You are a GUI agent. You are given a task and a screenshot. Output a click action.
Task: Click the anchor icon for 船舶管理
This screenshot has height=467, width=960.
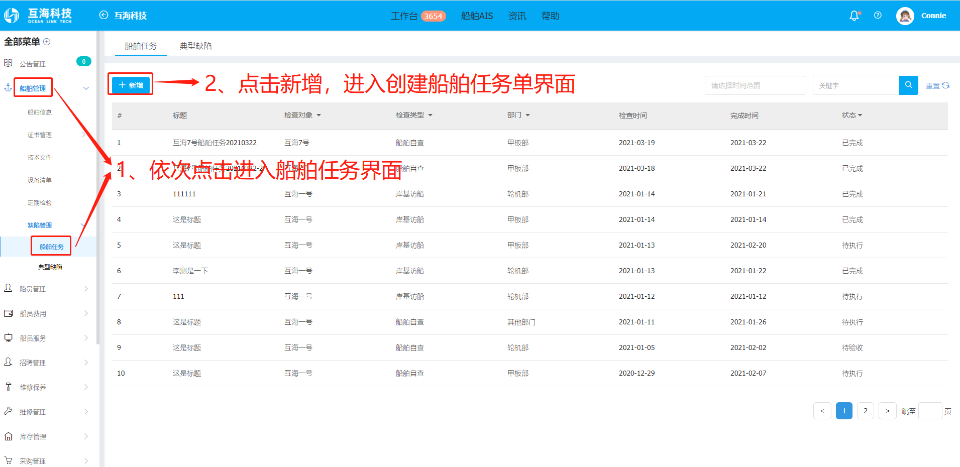click(x=8, y=87)
